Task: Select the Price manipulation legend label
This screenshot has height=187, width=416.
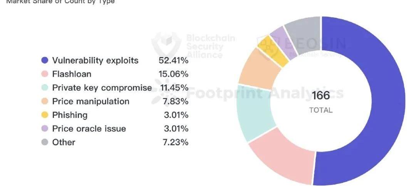Action: (91, 101)
